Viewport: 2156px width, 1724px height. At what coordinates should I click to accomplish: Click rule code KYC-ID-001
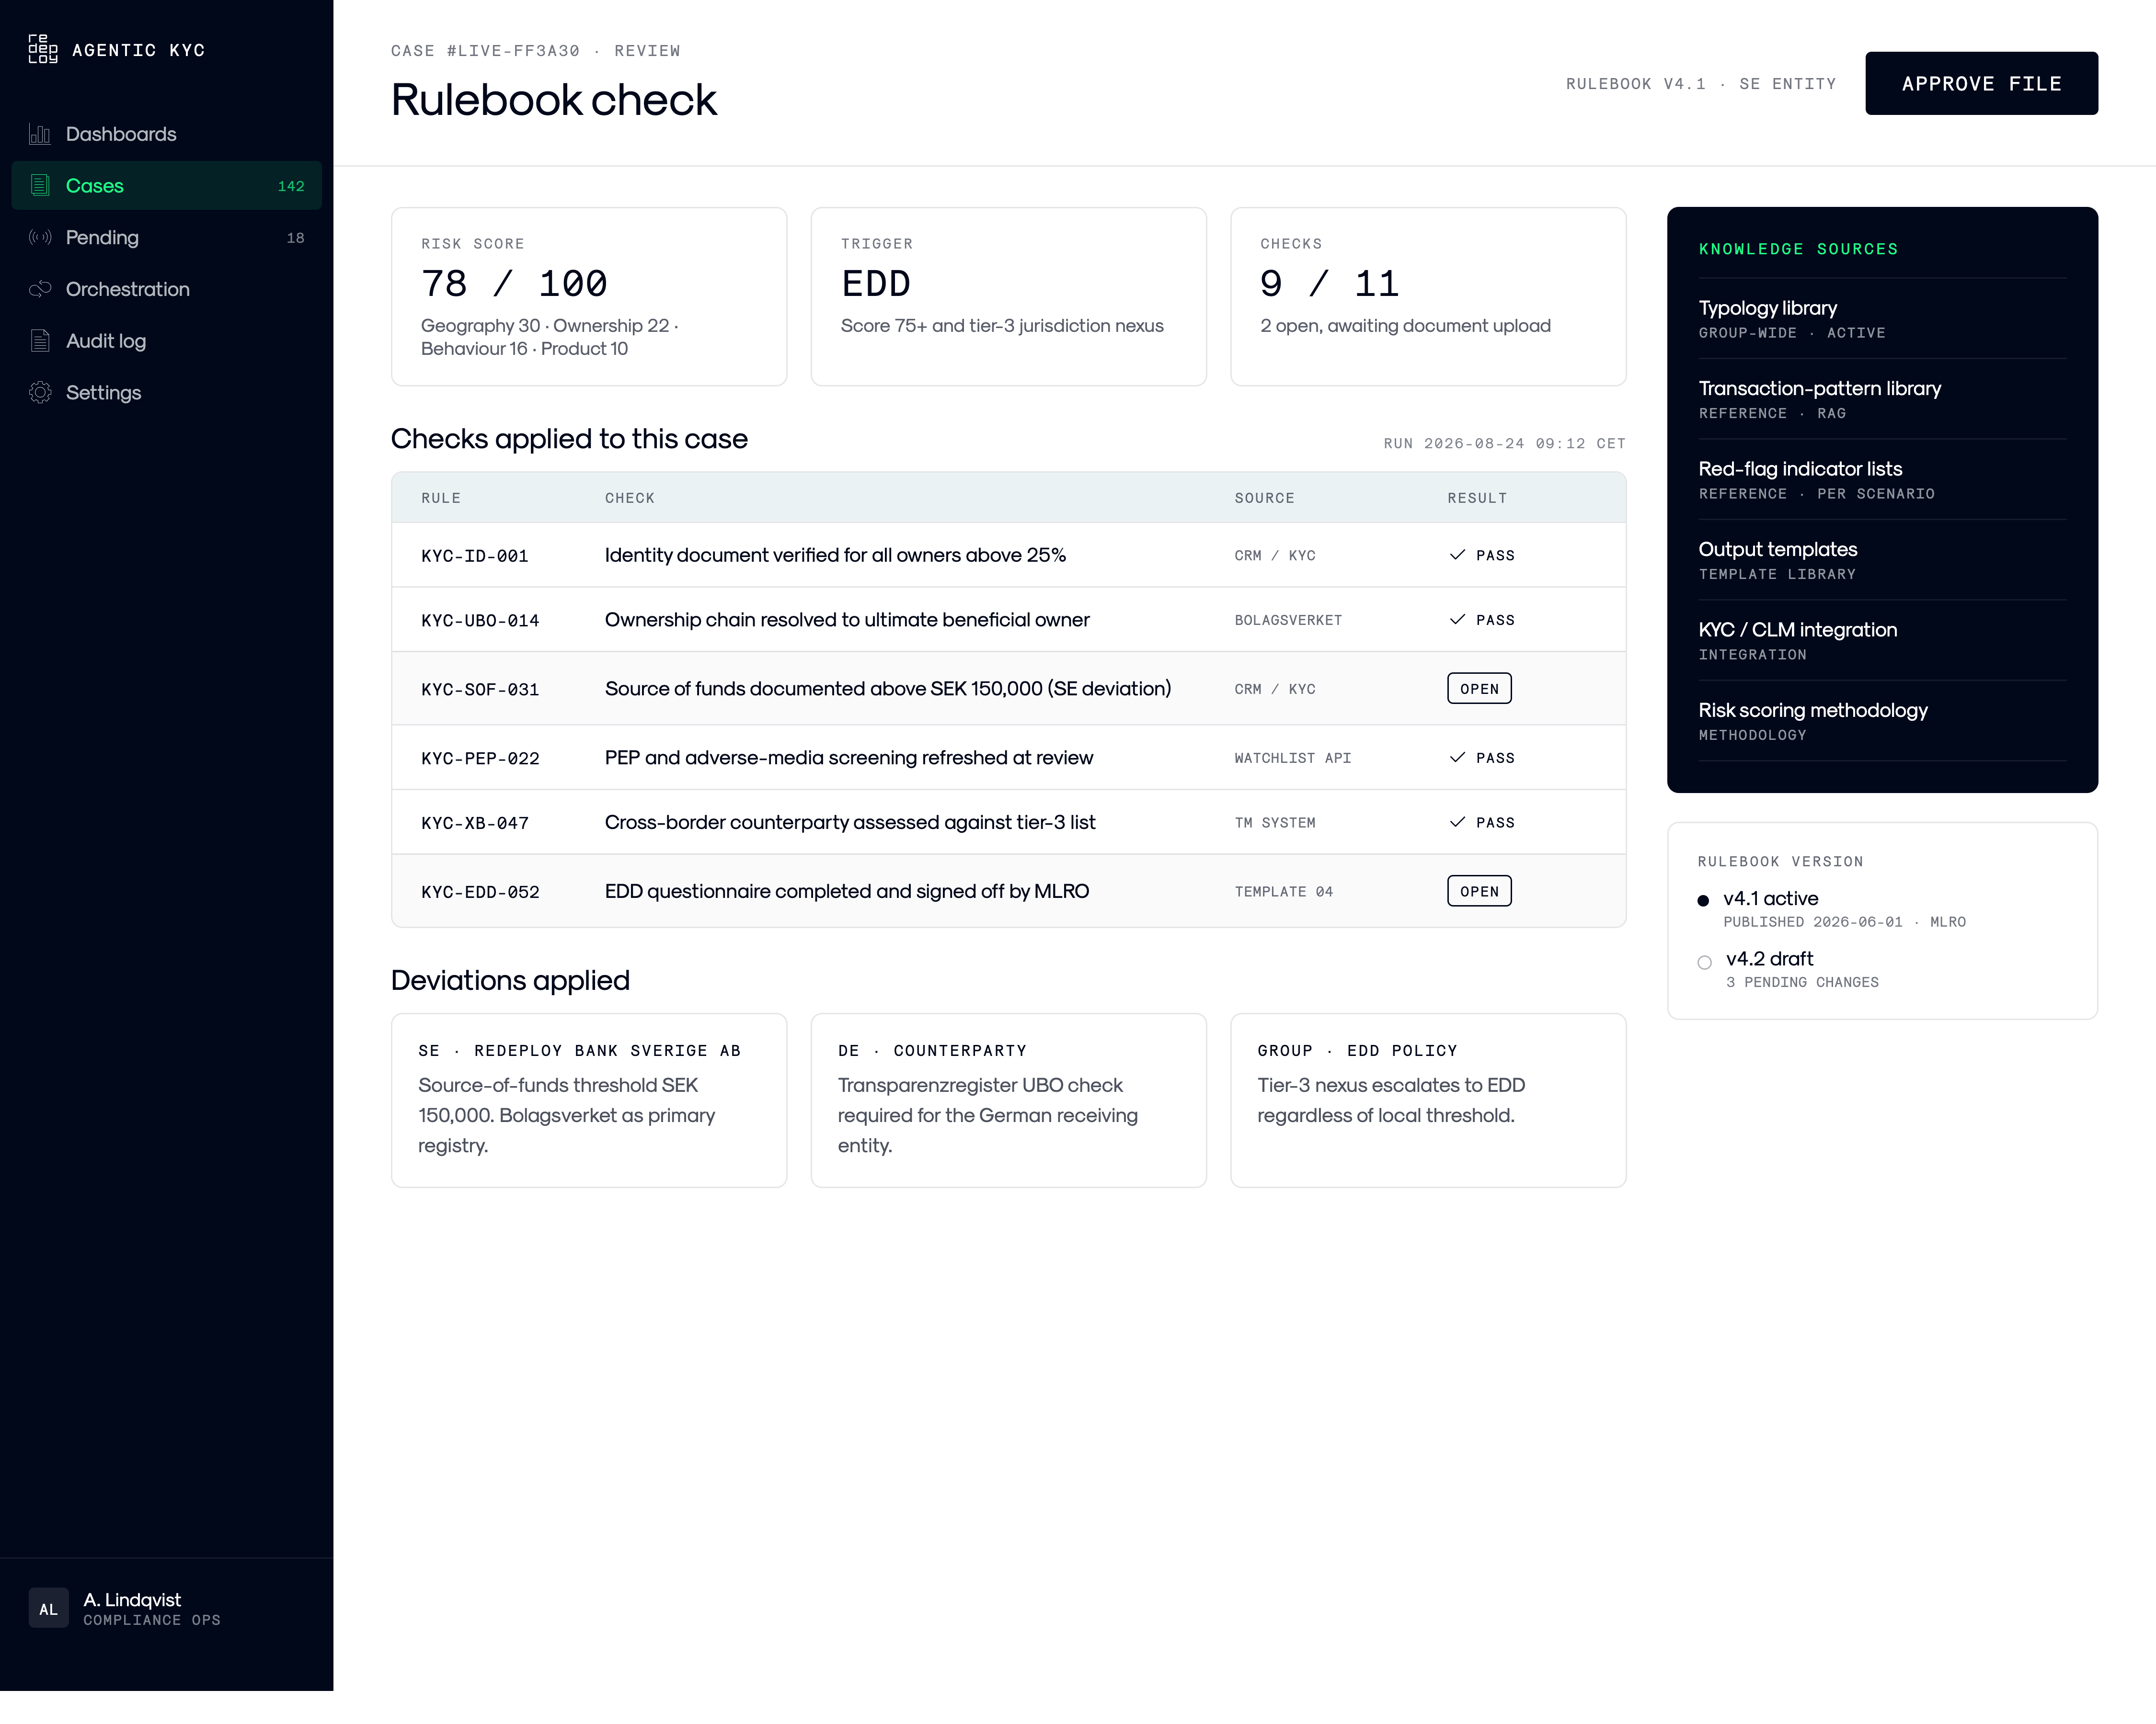475,556
